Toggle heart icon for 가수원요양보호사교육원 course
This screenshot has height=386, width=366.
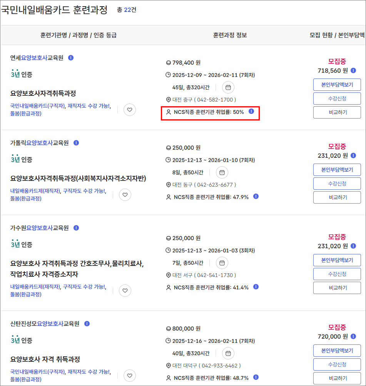tap(125, 291)
